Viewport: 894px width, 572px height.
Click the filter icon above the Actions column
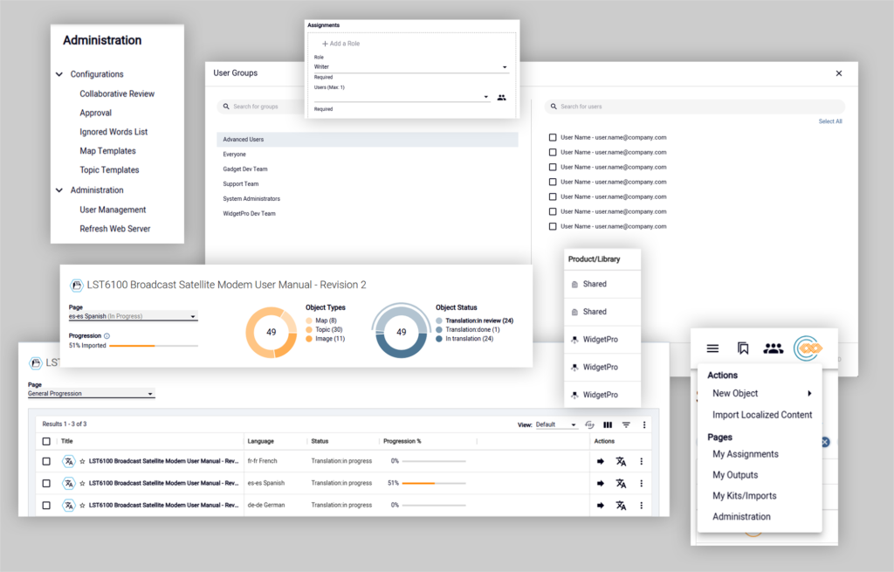pyautogui.click(x=626, y=423)
